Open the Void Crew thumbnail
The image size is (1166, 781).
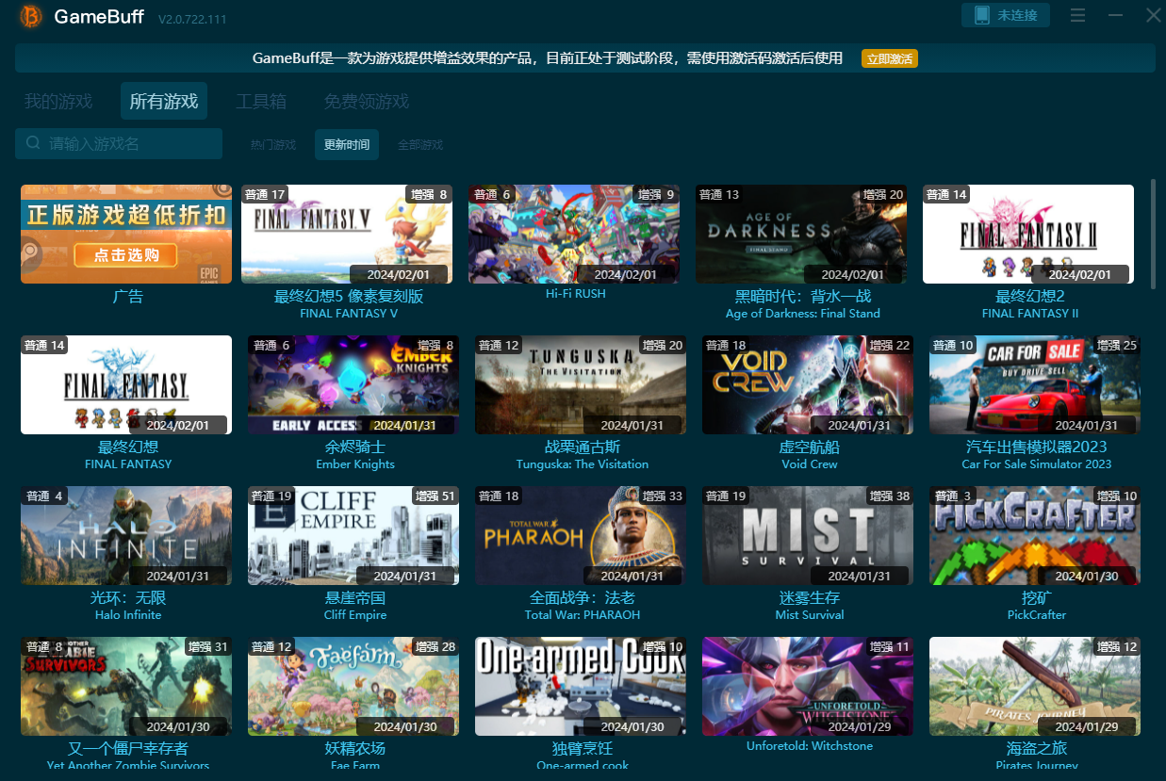(808, 384)
